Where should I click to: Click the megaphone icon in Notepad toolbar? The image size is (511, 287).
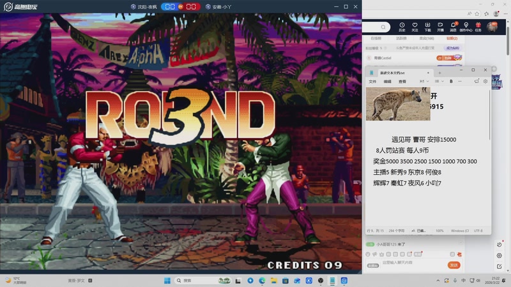[477, 81]
